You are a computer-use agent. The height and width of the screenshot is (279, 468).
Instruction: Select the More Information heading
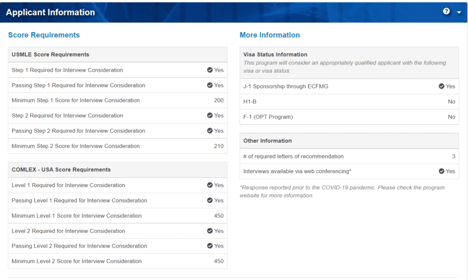pyautogui.click(x=270, y=35)
